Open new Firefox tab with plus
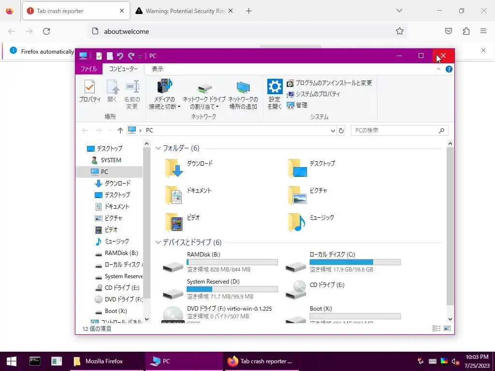 point(249,11)
